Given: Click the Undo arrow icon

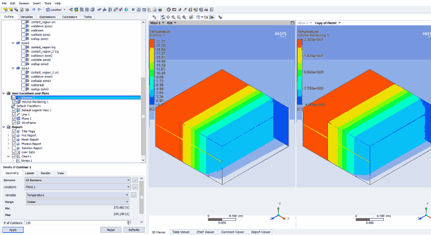Looking at the screenshot, I should (x=34, y=10).
